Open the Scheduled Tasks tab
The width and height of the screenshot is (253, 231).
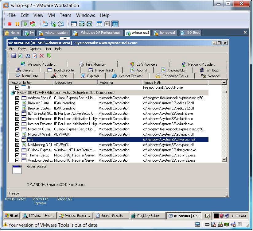coord(172,76)
